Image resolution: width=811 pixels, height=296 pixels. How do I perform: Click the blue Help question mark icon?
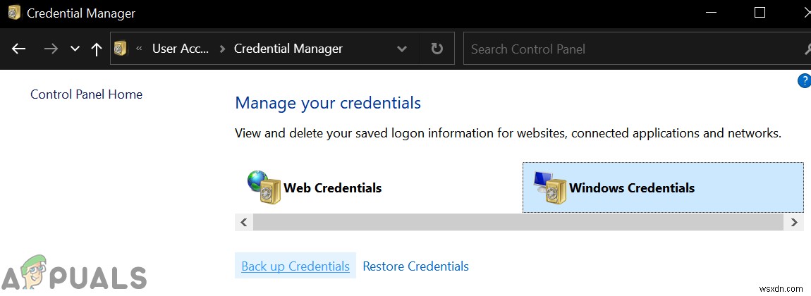803,81
